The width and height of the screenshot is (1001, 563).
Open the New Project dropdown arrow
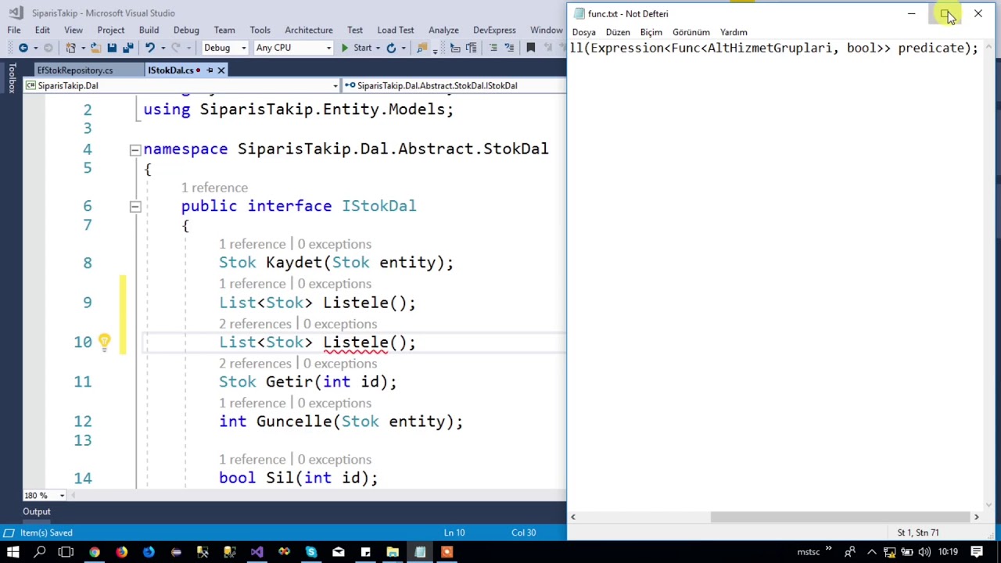point(82,48)
